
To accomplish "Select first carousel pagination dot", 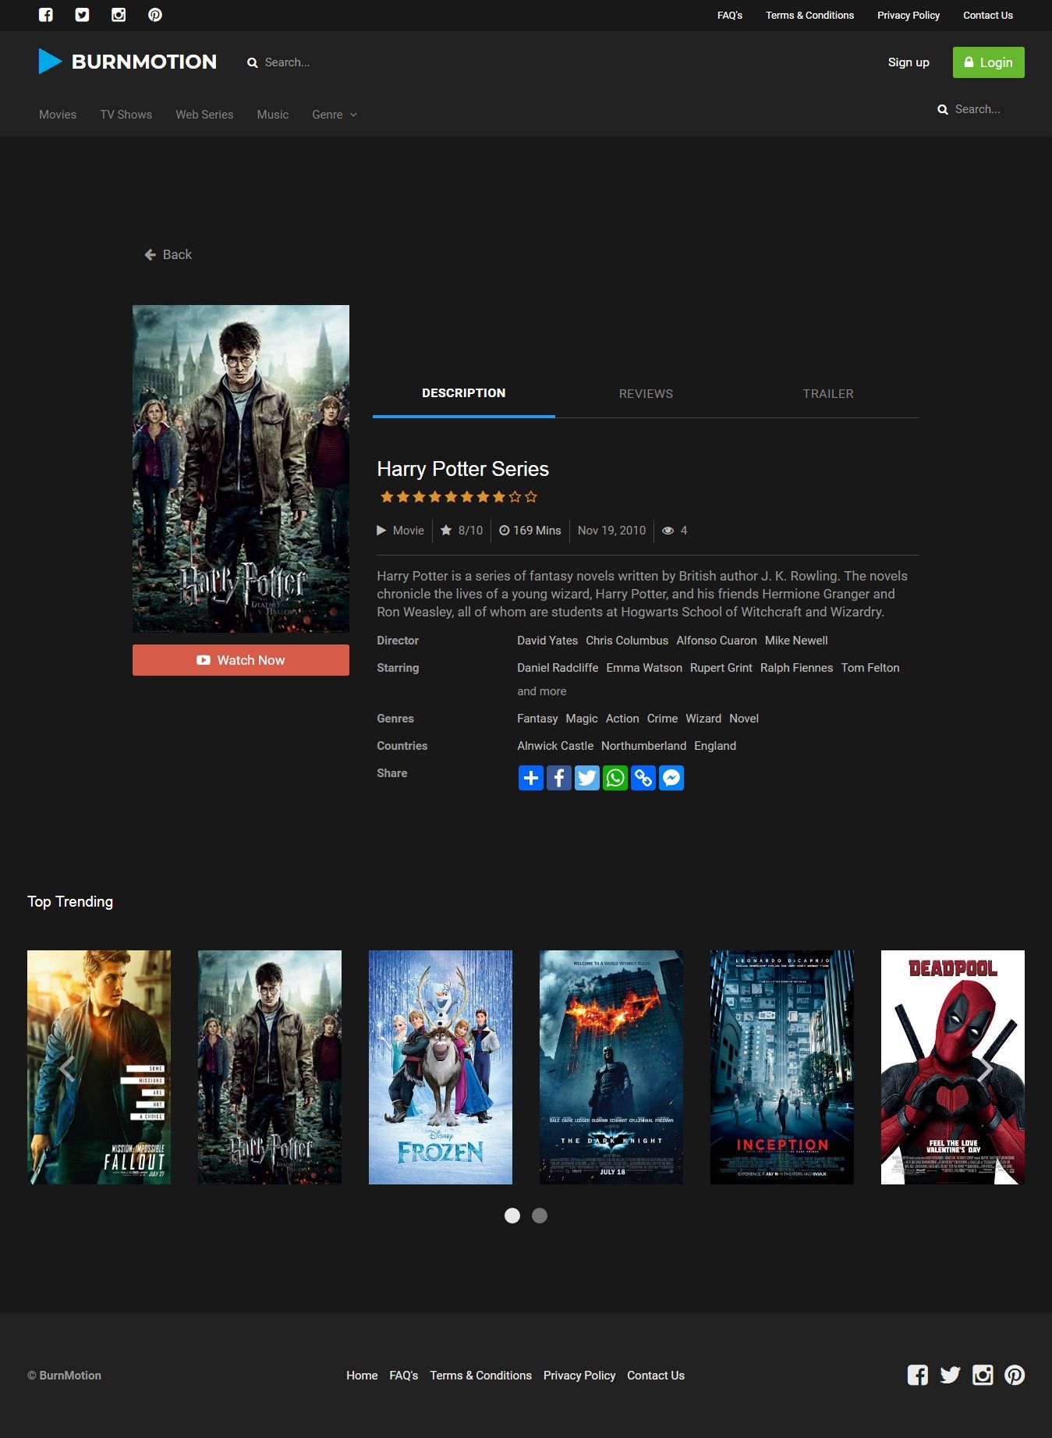I will 512,1216.
